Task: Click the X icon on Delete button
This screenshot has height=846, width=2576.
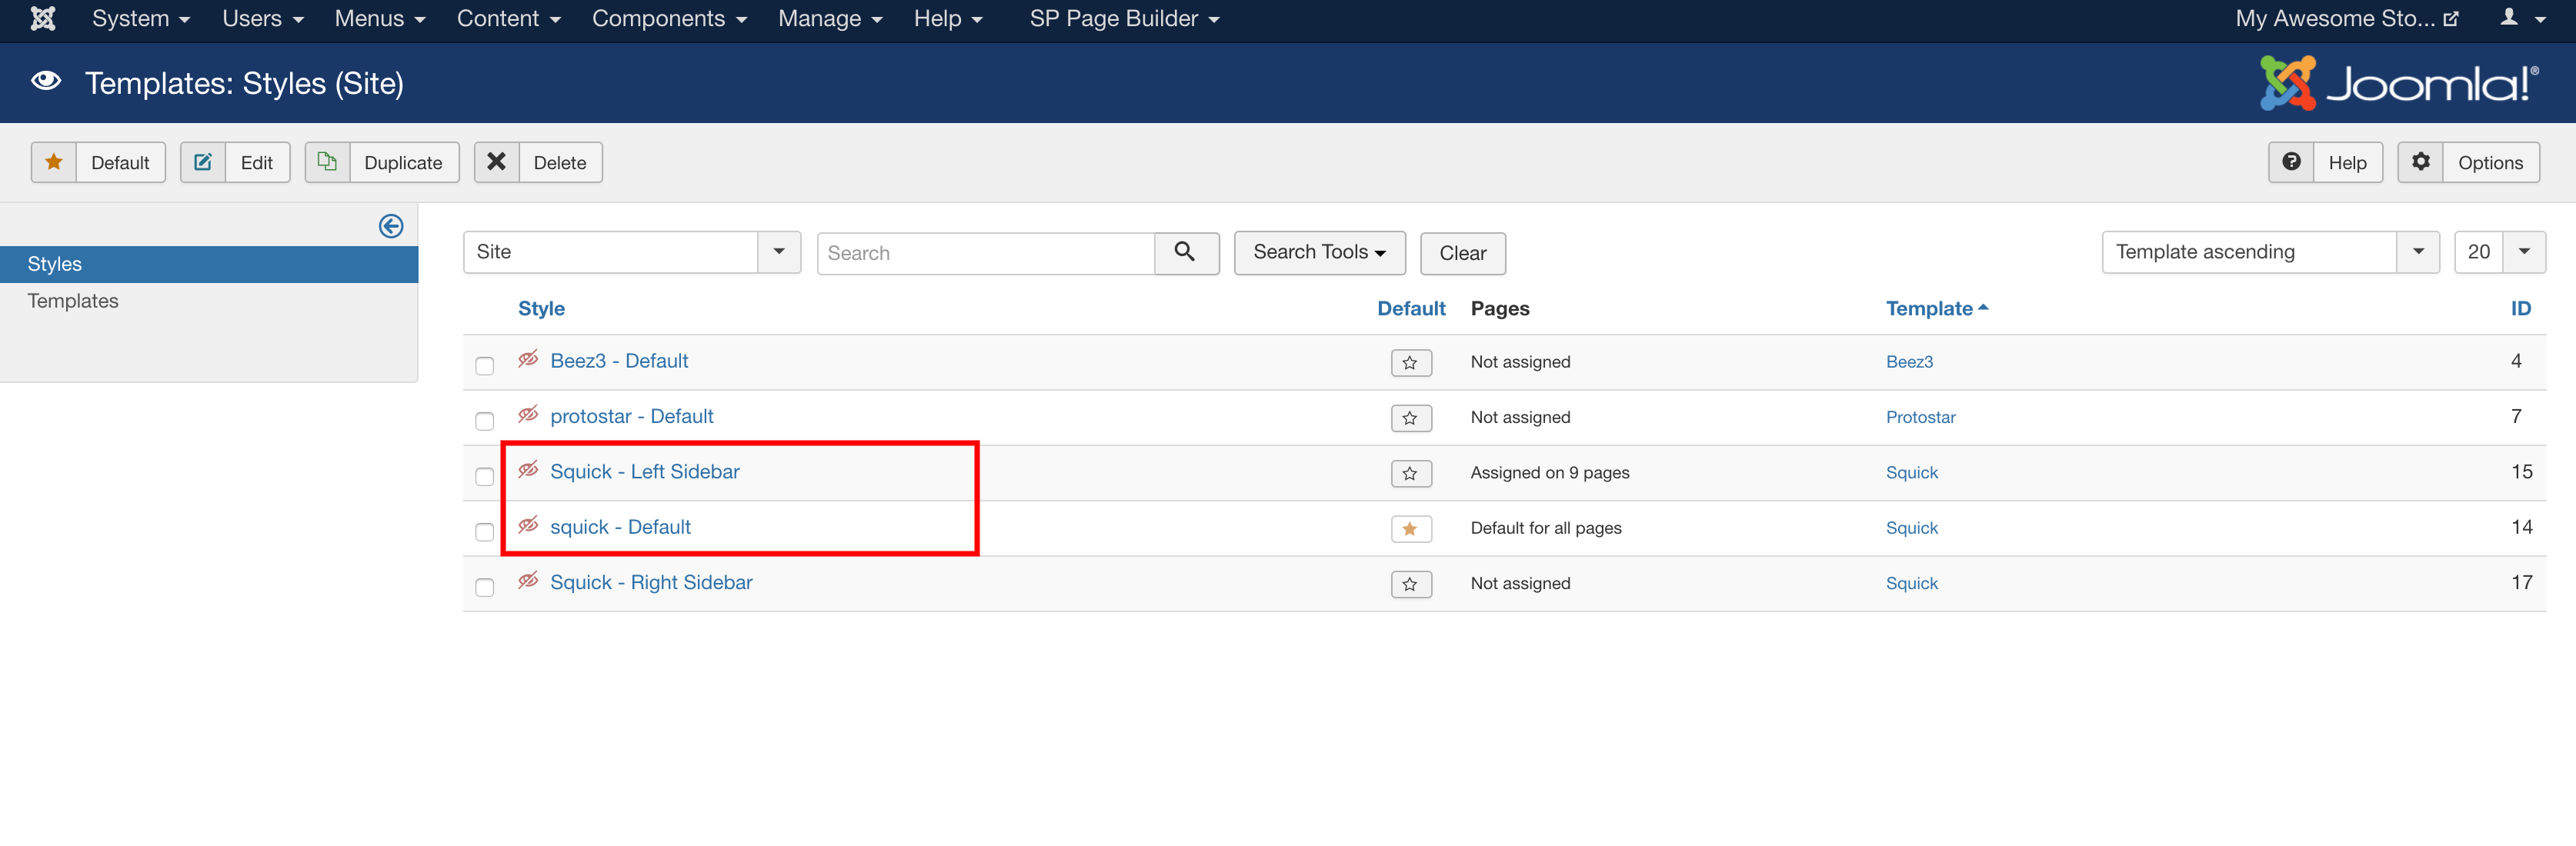Action: (496, 162)
